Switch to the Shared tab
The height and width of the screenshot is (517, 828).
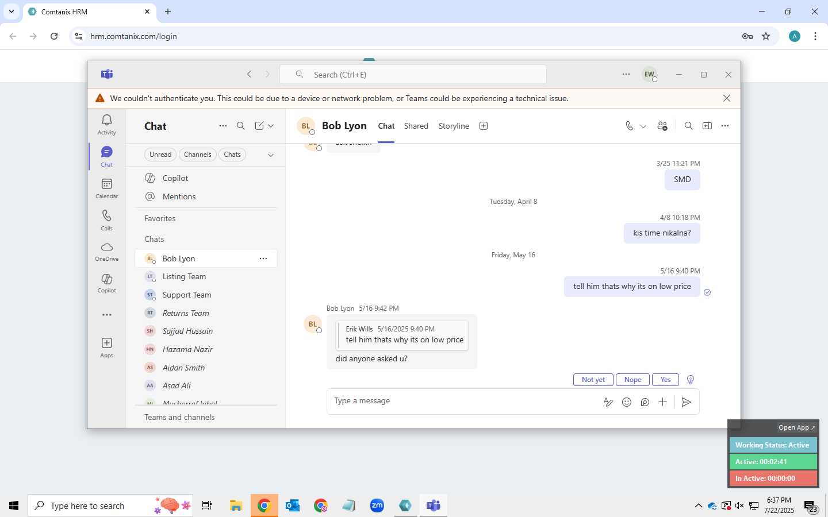point(416,126)
